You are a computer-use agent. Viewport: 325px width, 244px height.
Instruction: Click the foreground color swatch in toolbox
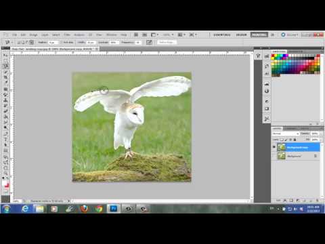(x=5, y=184)
